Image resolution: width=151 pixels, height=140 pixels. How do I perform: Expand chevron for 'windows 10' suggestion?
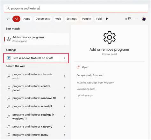coord(64,98)
